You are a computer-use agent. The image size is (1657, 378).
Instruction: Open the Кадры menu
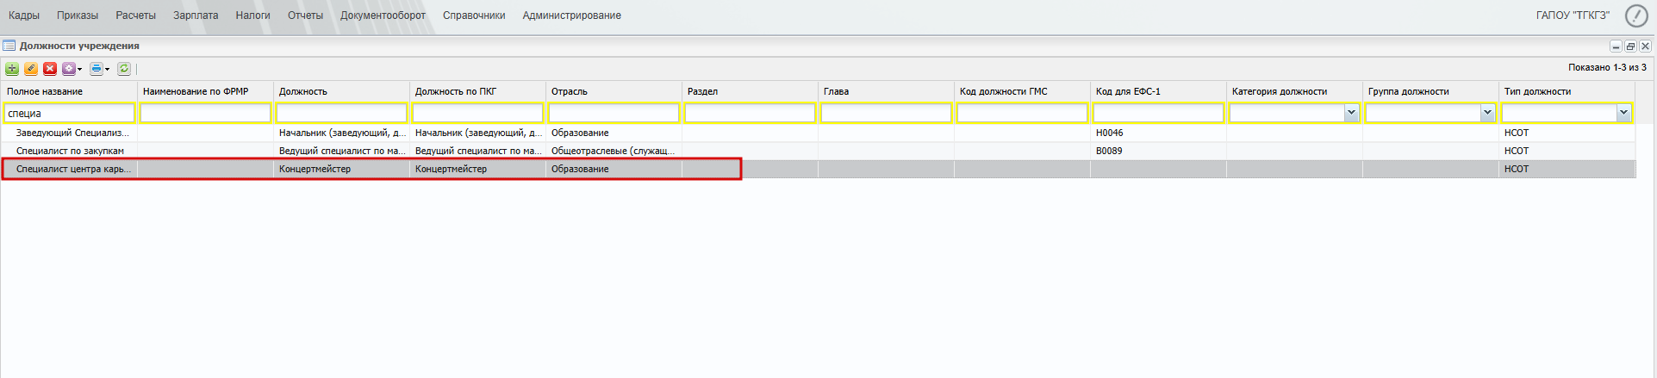24,15
